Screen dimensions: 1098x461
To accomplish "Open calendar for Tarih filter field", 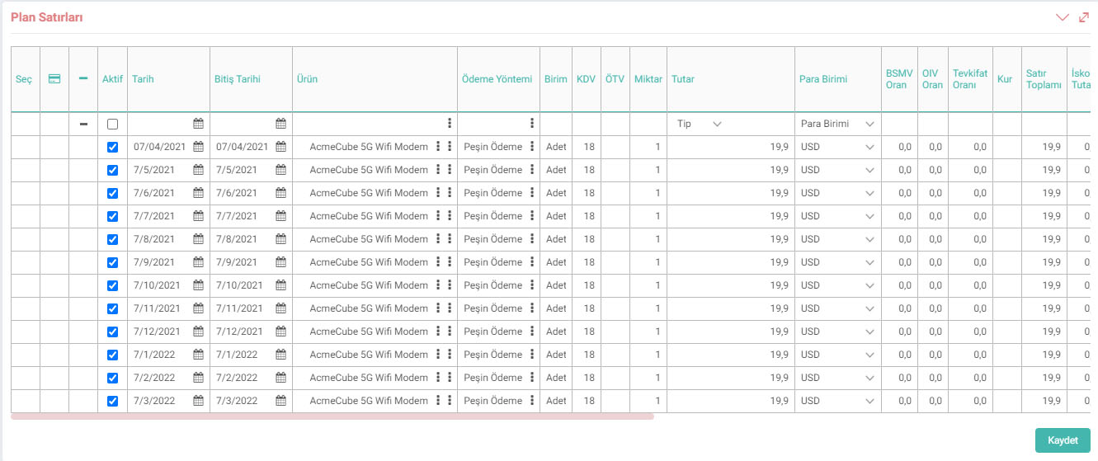I will pos(198,124).
